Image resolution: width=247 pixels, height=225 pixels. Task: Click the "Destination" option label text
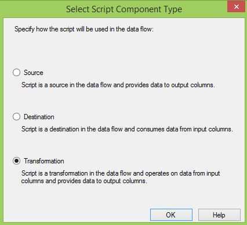(39, 117)
